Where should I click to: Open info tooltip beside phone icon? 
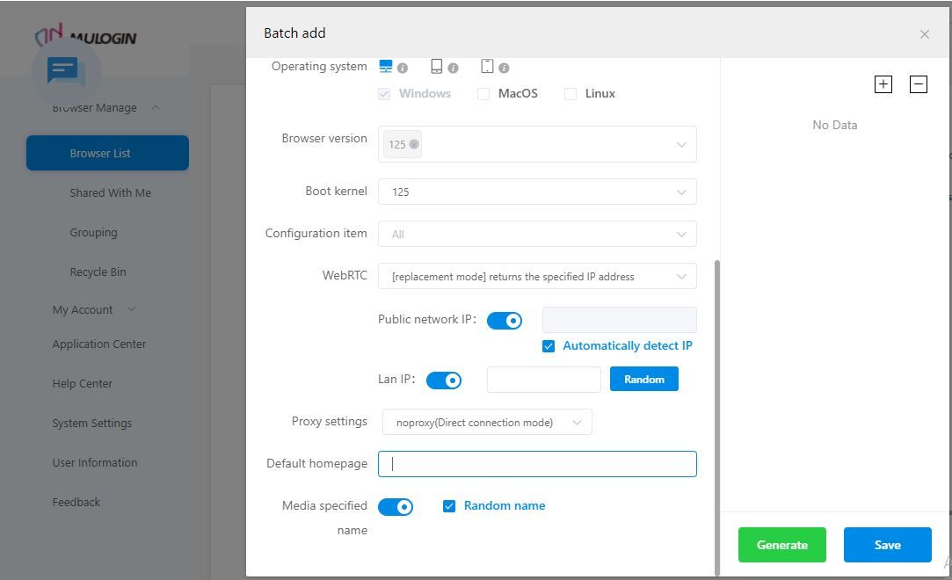point(453,69)
